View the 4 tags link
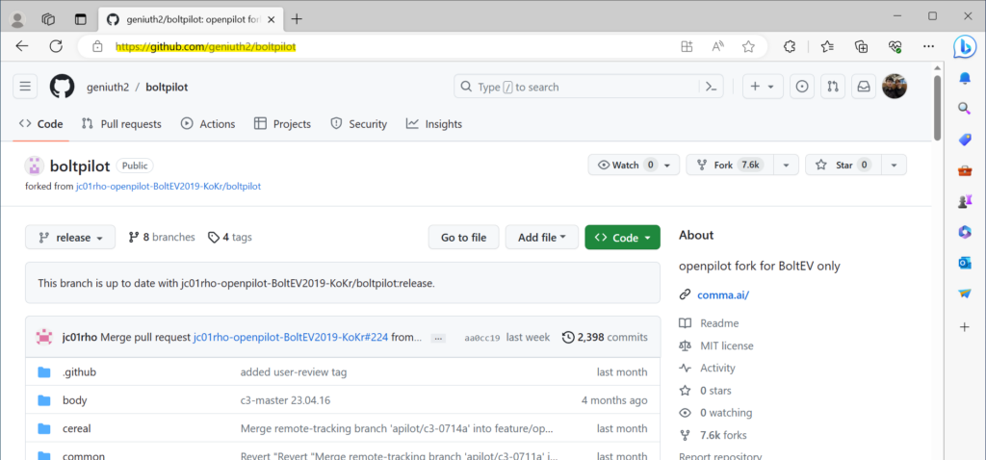This screenshot has height=460, width=986. coord(230,238)
